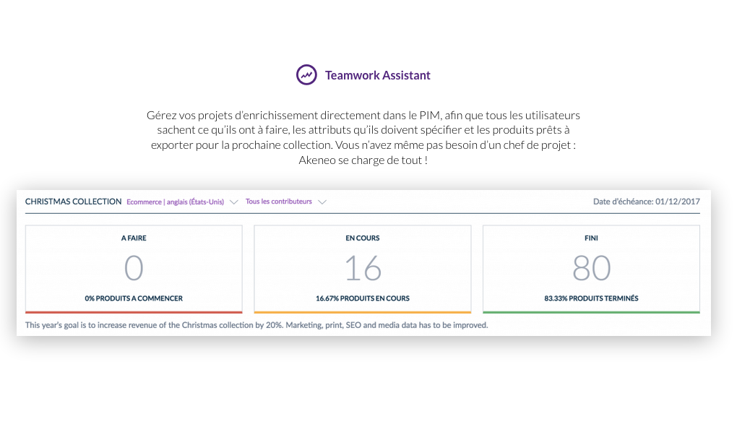The height and width of the screenshot is (440, 737).
Task: Click the Teamwork Assistant chart icon
Action: tap(306, 74)
